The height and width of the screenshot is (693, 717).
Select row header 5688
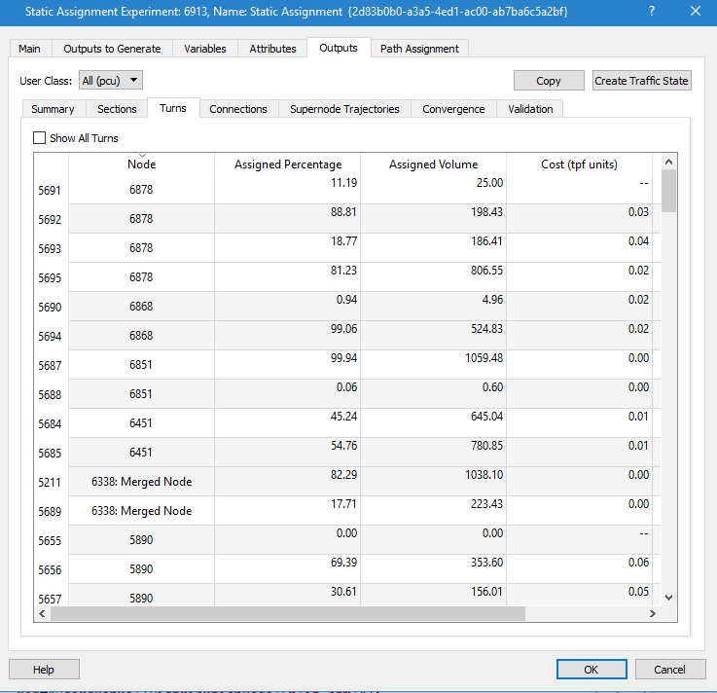[52, 394]
